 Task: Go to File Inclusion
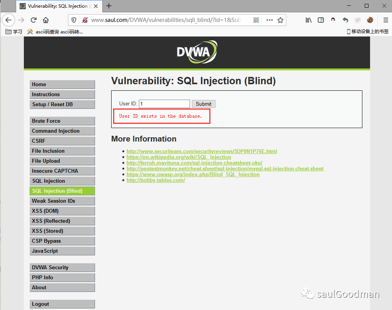pyautogui.click(x=62, y=151)
